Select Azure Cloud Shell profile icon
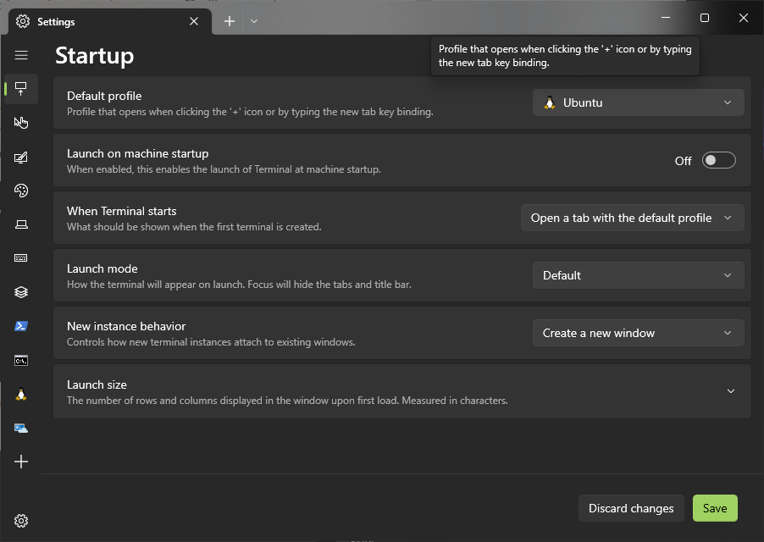Viewport: 764px width, 542px height. [21, 428]
